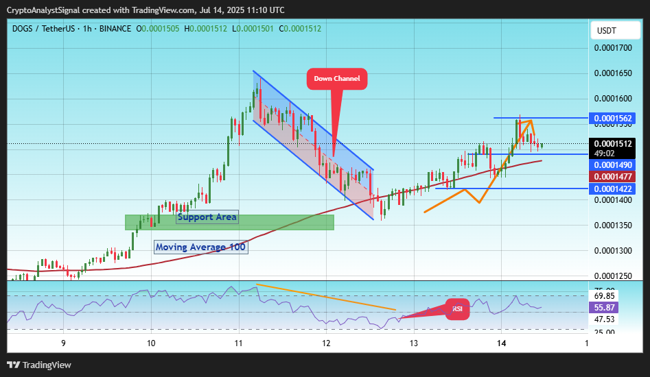Click the 0.0001600 price axis tick

click(613, 99)
